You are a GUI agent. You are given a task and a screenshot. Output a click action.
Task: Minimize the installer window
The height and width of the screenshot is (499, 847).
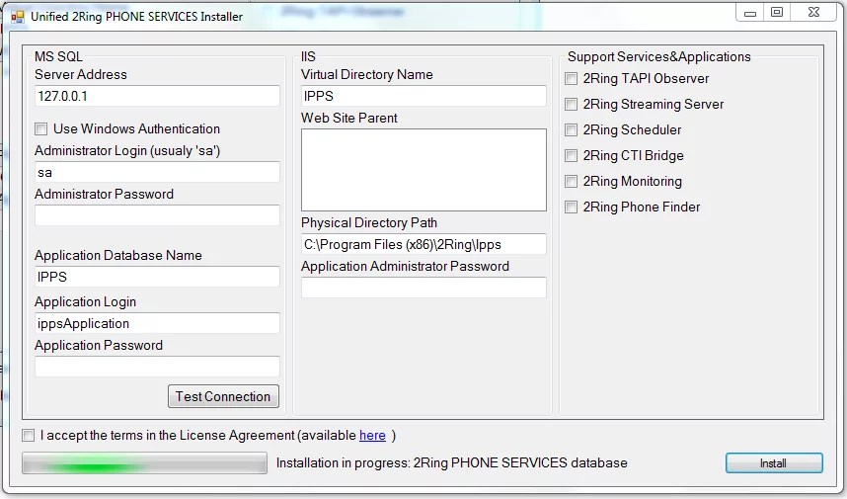pyautogui.click(x=750, y=13)
